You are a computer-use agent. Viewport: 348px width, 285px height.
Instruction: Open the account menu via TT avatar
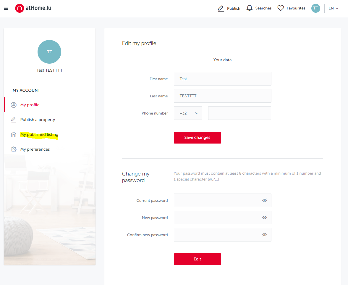tap(315, 8)
